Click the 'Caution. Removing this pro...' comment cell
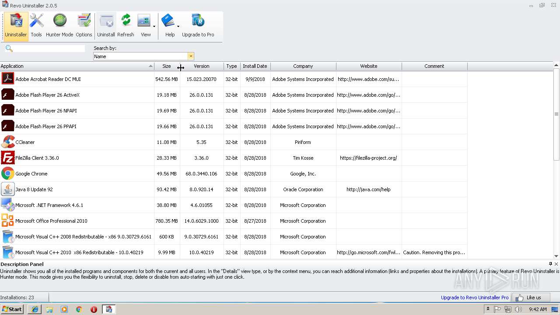560x315 pixels. 434,252
